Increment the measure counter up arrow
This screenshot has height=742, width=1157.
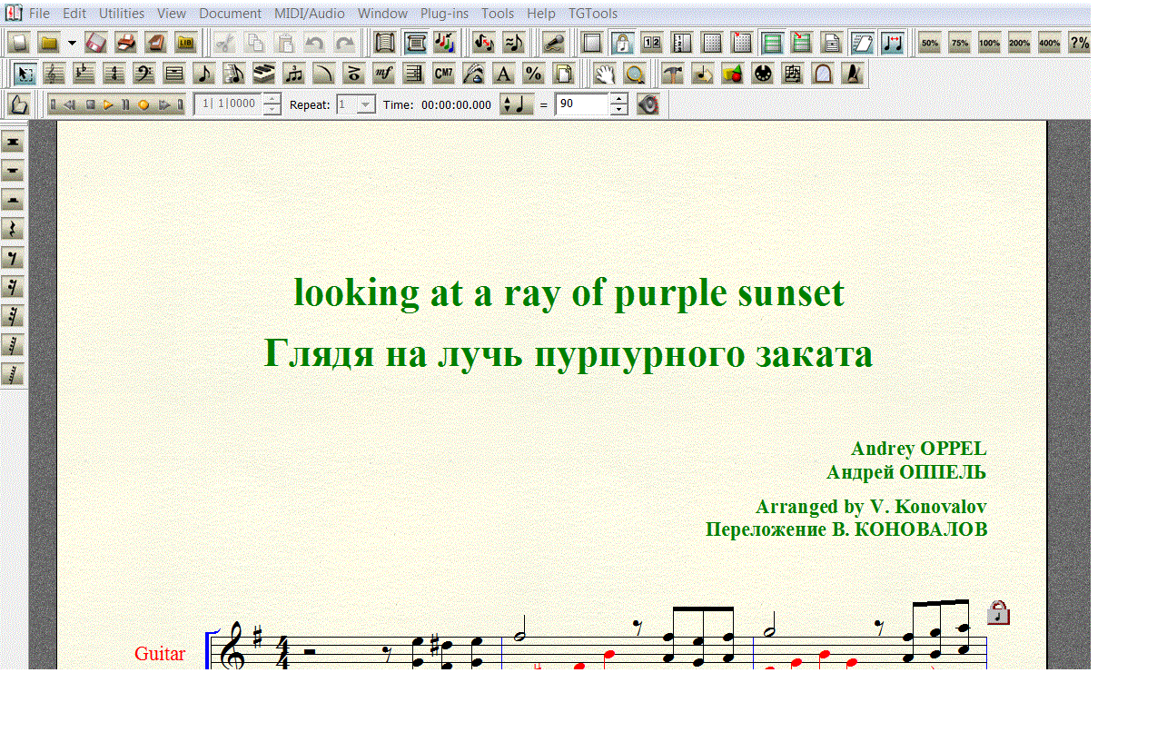(x=272, y=99)
